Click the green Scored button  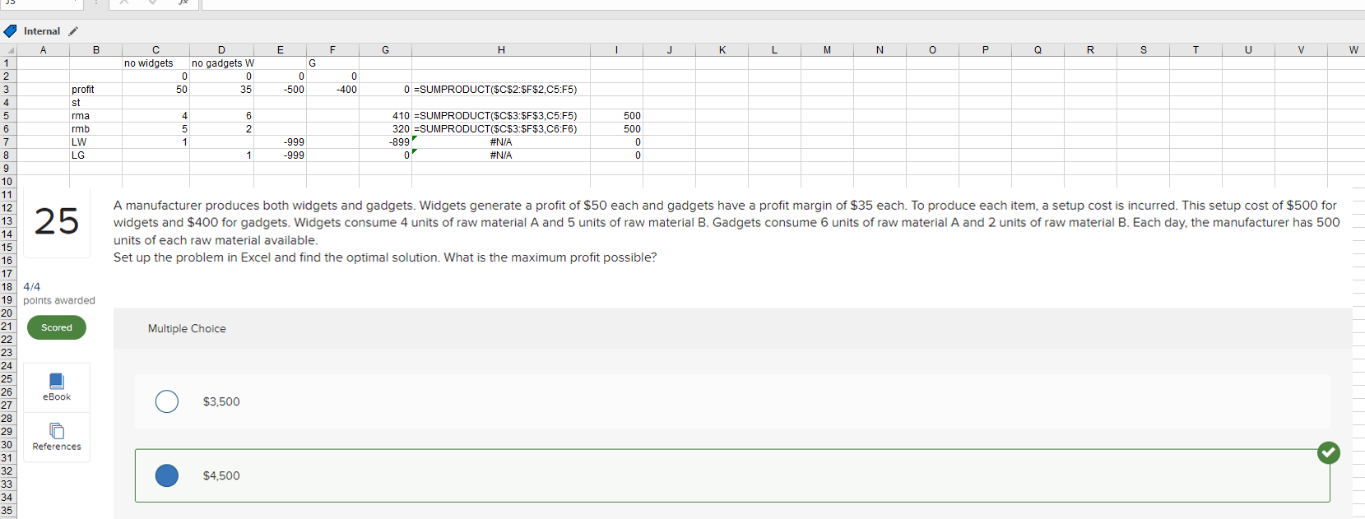tap(57, 327)
